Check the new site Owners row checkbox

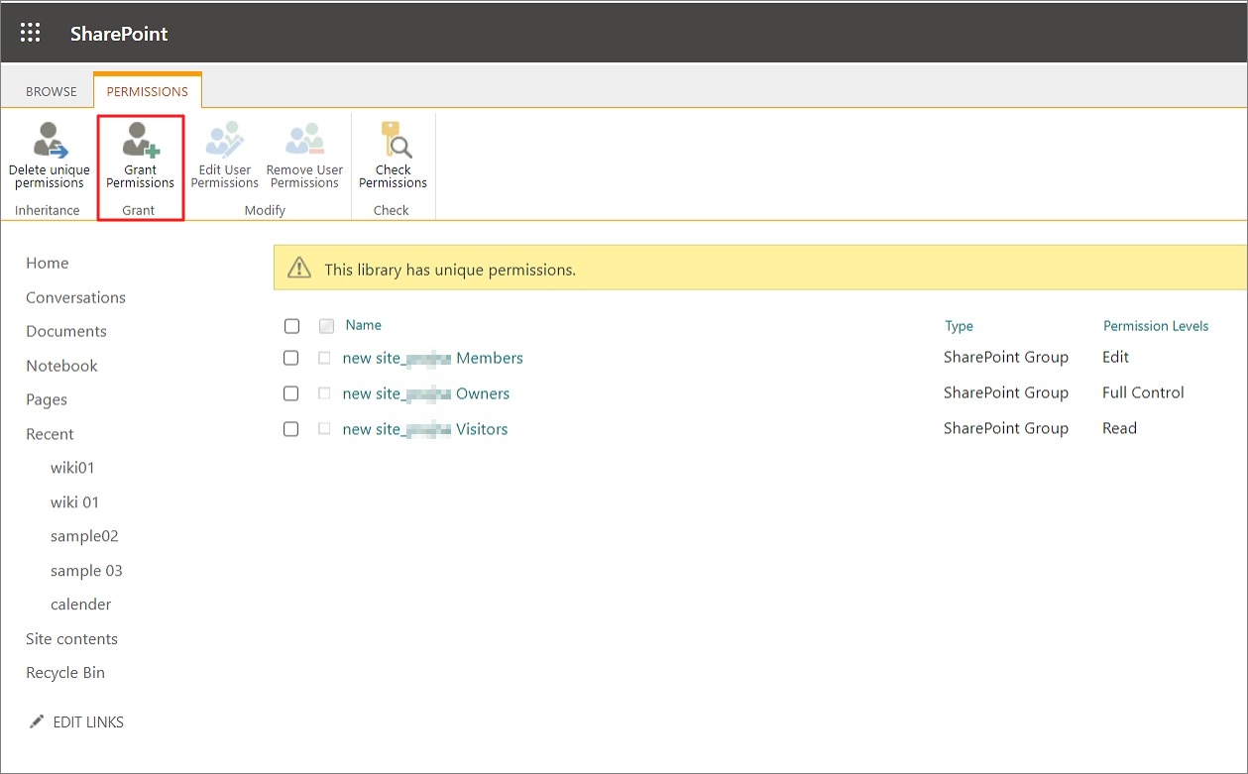tap(291, 393)
